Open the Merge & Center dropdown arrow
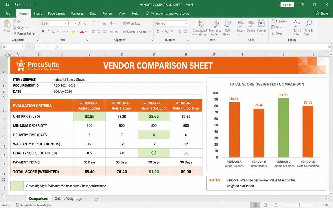 pos(150,32)
